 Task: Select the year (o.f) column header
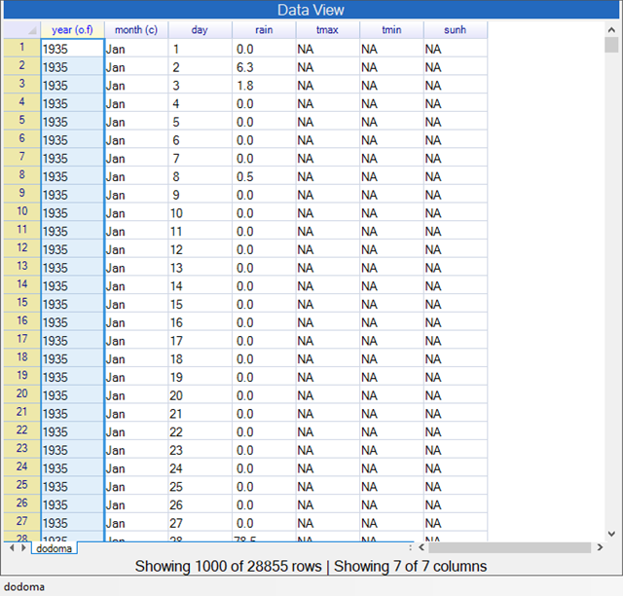pos(72,30)
